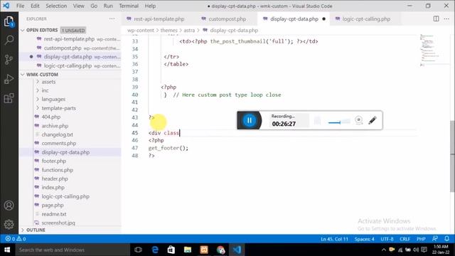Open the Accounts menu icon
This screenshot has width=455, height=256.
pyautogui.click(x=9, y=206)
